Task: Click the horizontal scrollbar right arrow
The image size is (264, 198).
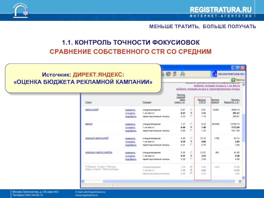Action: [240, 181]
